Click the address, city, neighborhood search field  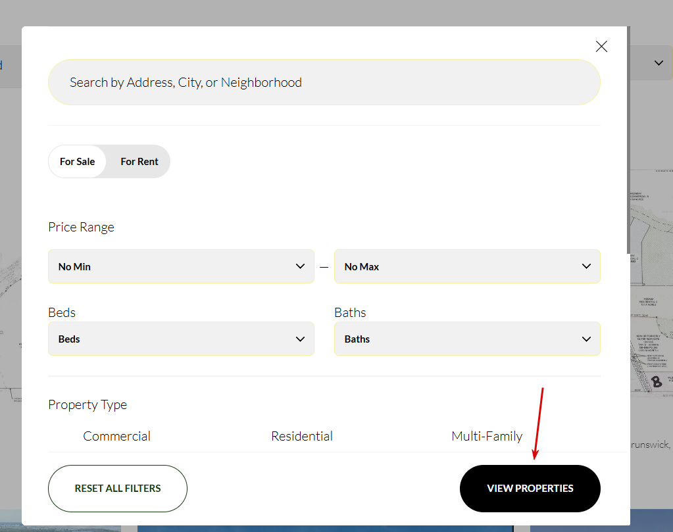click(x=324, y=82)
